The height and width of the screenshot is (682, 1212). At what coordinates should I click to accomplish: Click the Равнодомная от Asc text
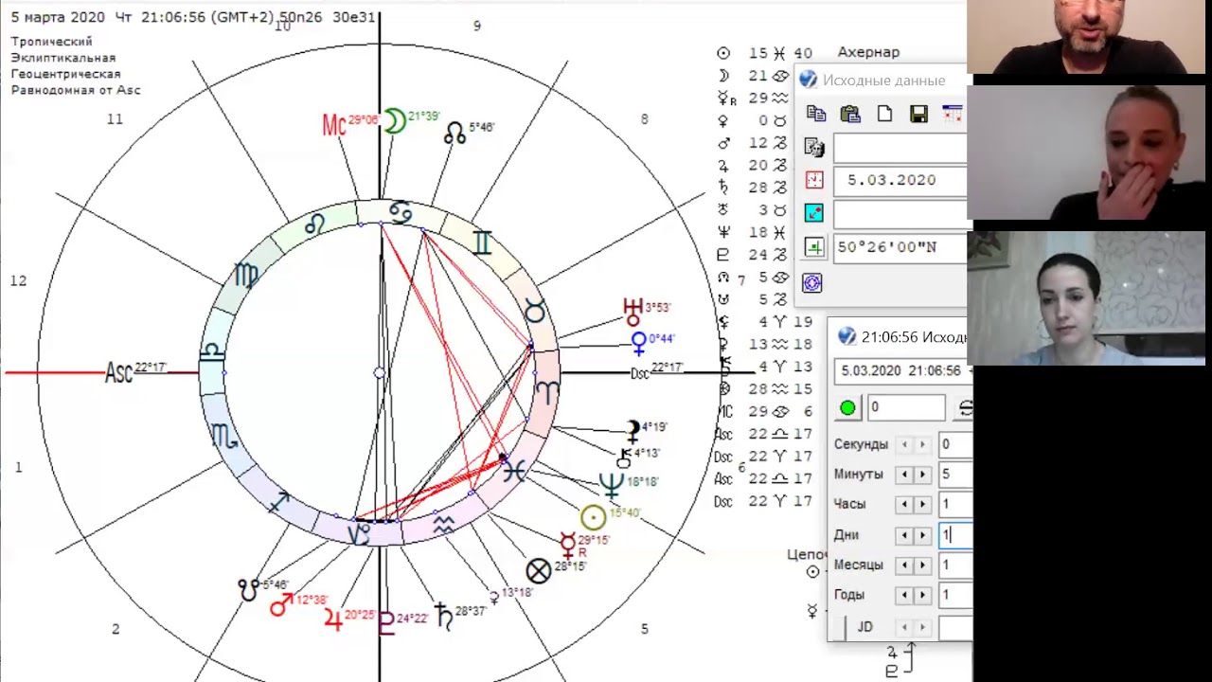pyautogui.click(x=76, y=90)
